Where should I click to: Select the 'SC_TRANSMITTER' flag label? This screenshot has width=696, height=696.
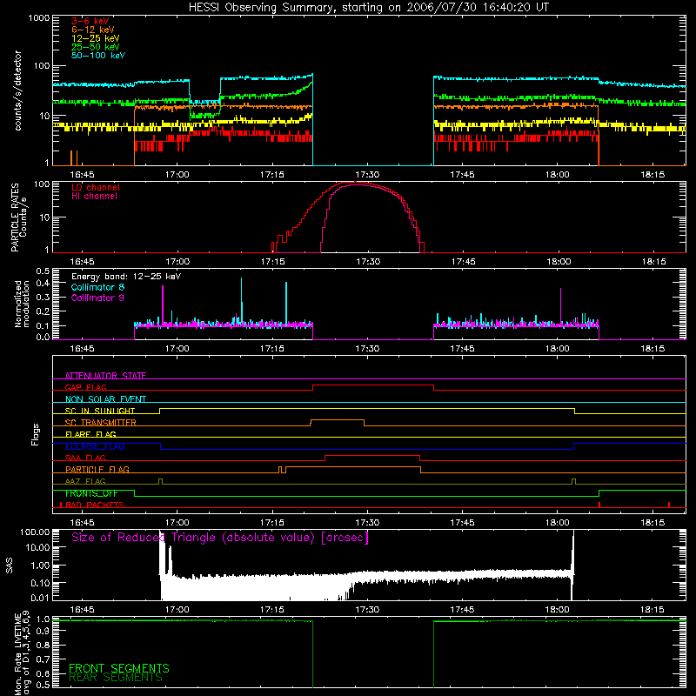[100, 423]
